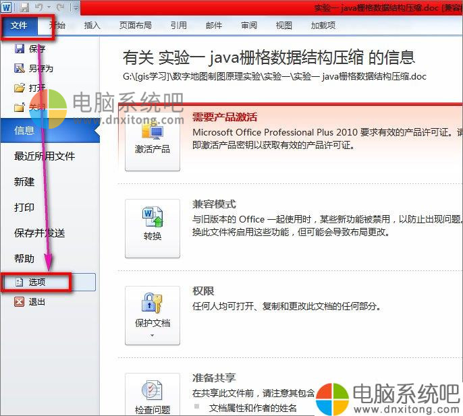
Task: Click the Undo arrow in the title bar
Action: [x=40, y=7]
